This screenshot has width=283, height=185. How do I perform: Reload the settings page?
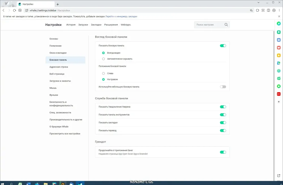(14, 10)
